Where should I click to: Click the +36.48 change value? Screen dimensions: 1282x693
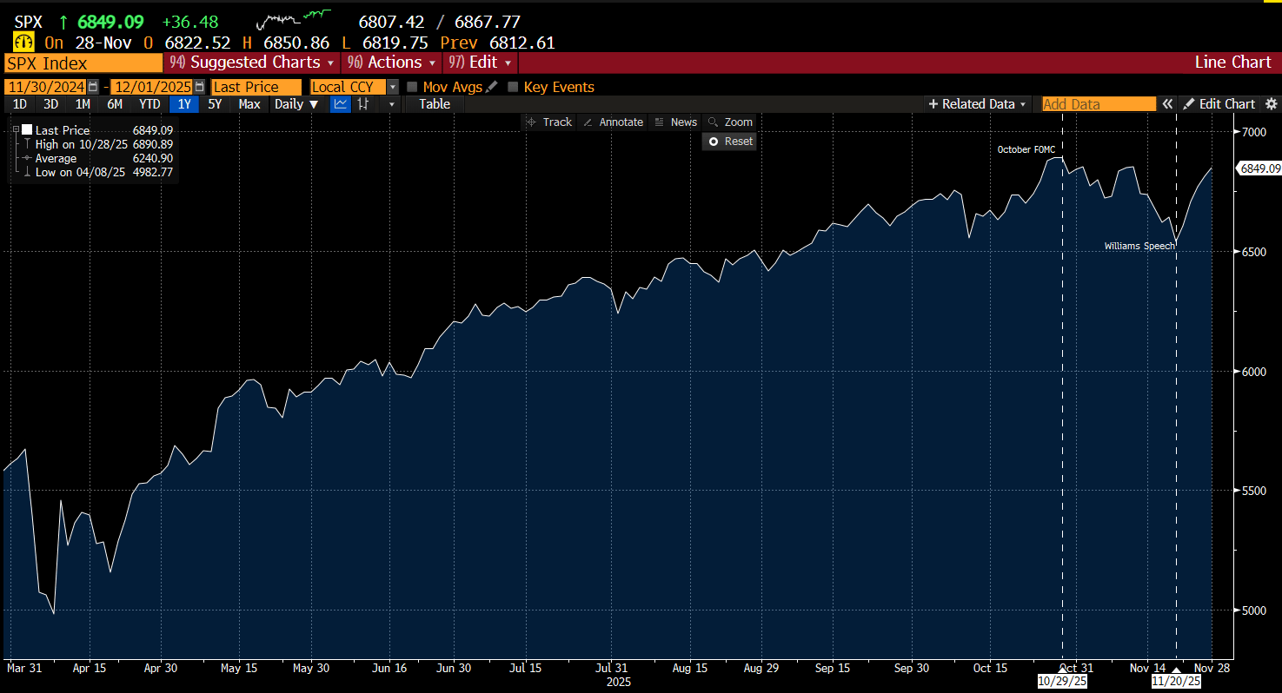coord(190,22)
